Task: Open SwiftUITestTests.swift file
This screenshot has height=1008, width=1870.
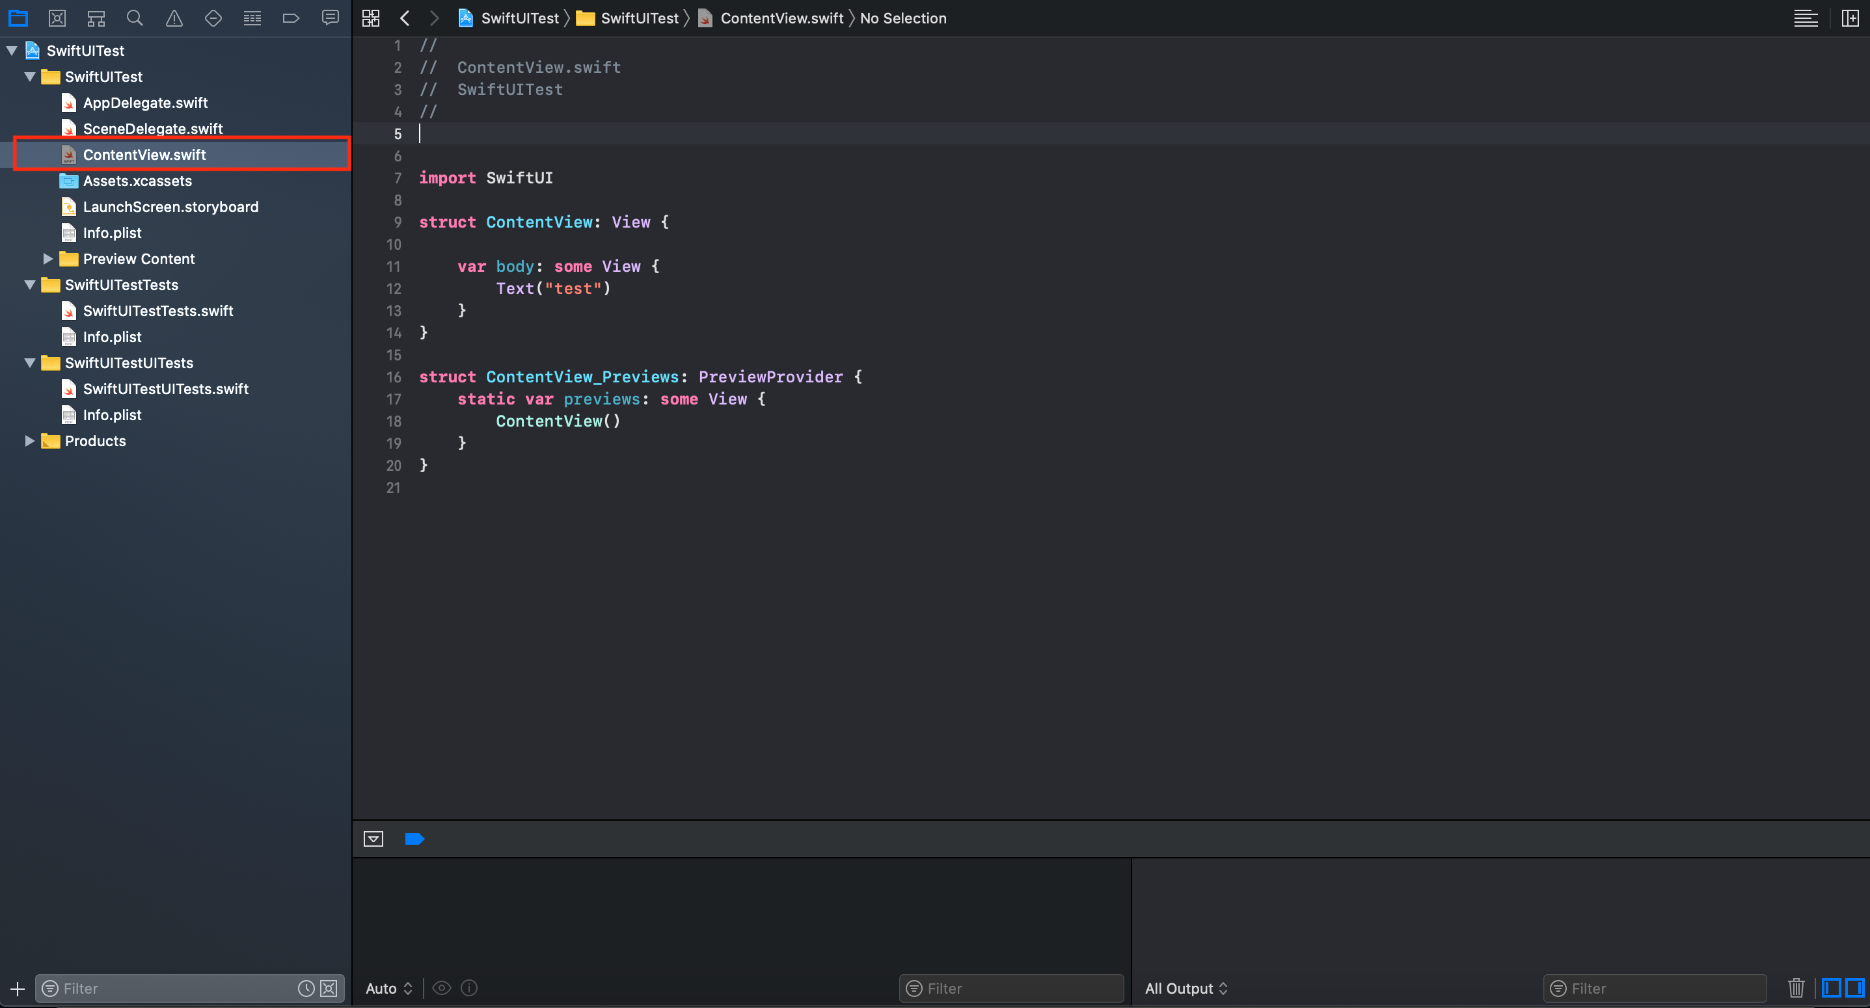Action: pos(157,311)
